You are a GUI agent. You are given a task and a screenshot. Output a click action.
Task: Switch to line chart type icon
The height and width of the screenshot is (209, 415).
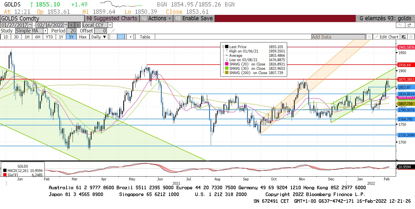pos(114,37)
